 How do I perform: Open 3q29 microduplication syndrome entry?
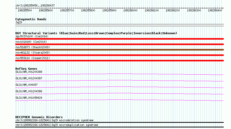coord(57,125)
